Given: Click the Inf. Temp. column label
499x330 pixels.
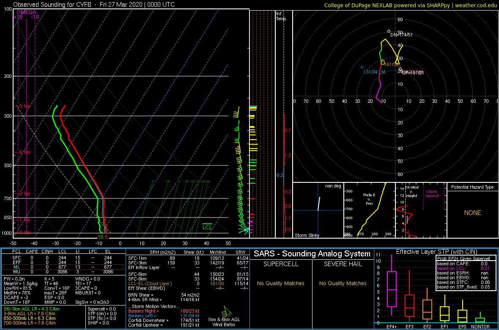Looking at the screenshot, I should point(282,16).
